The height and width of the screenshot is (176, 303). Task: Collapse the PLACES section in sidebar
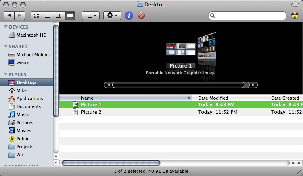6,74
